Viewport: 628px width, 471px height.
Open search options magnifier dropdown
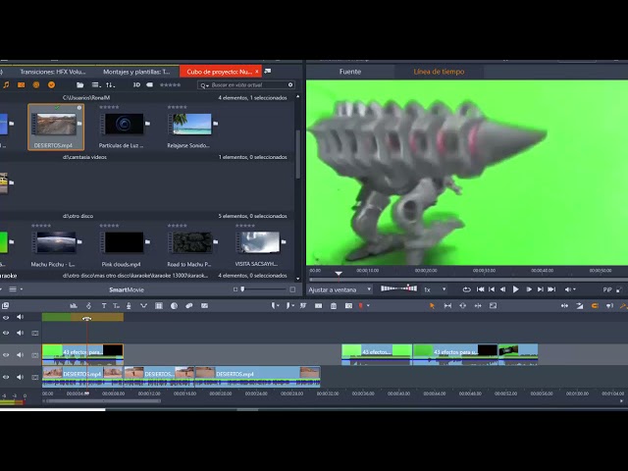205,85
